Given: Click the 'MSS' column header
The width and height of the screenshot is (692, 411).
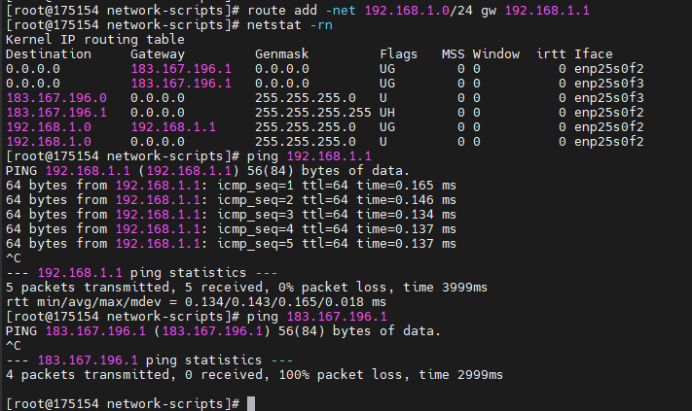Looking at the screenshot, I should [454, 53].
